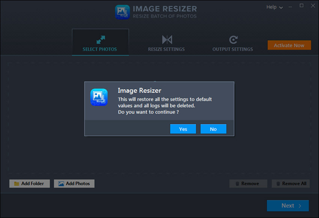This screenshot has width=319, height=218.
Task: Minimize the Image Resizer window
Action: [290, 7]
